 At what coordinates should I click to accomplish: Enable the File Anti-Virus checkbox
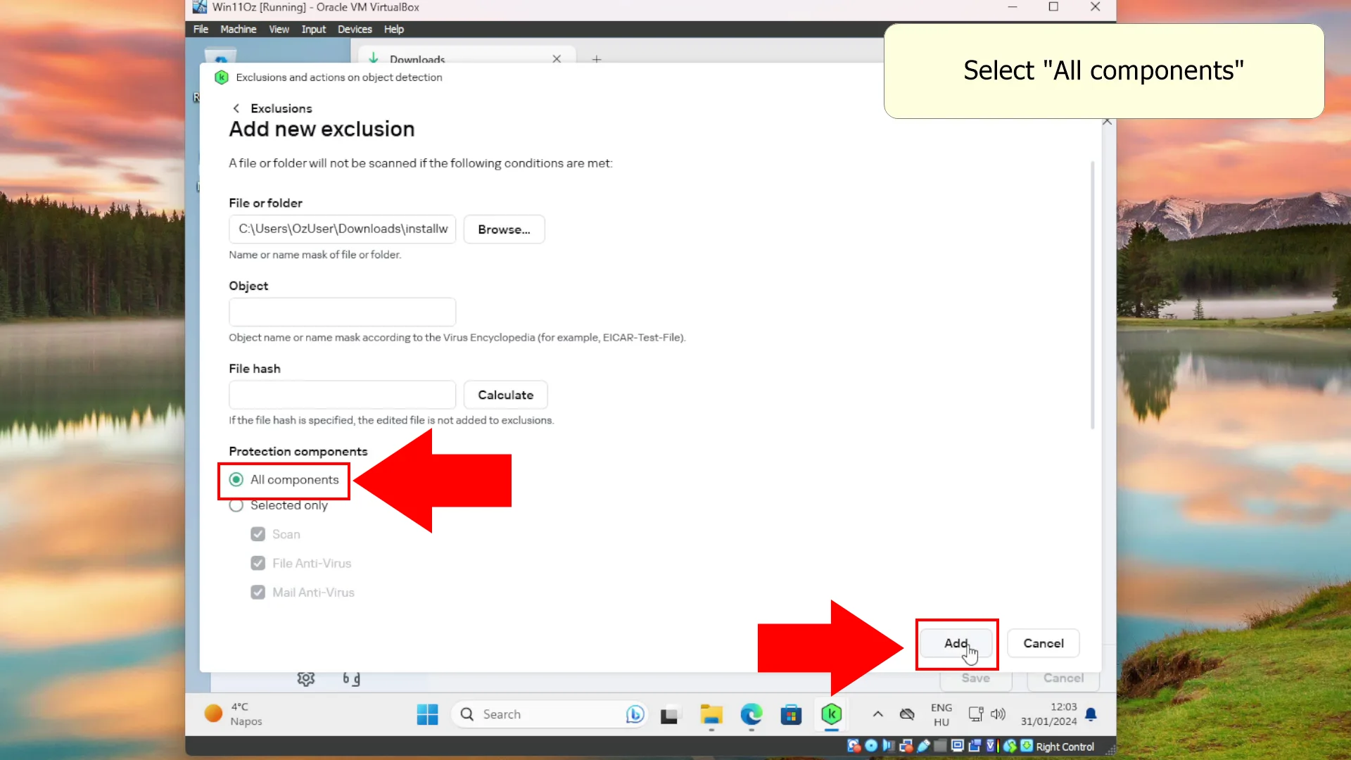click(x=258, y=563)
